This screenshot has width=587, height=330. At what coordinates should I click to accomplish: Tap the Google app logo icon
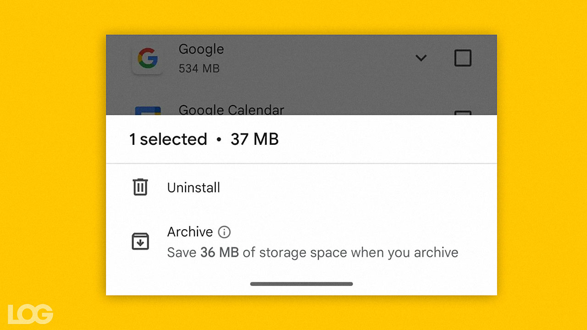tap(148, 59)
